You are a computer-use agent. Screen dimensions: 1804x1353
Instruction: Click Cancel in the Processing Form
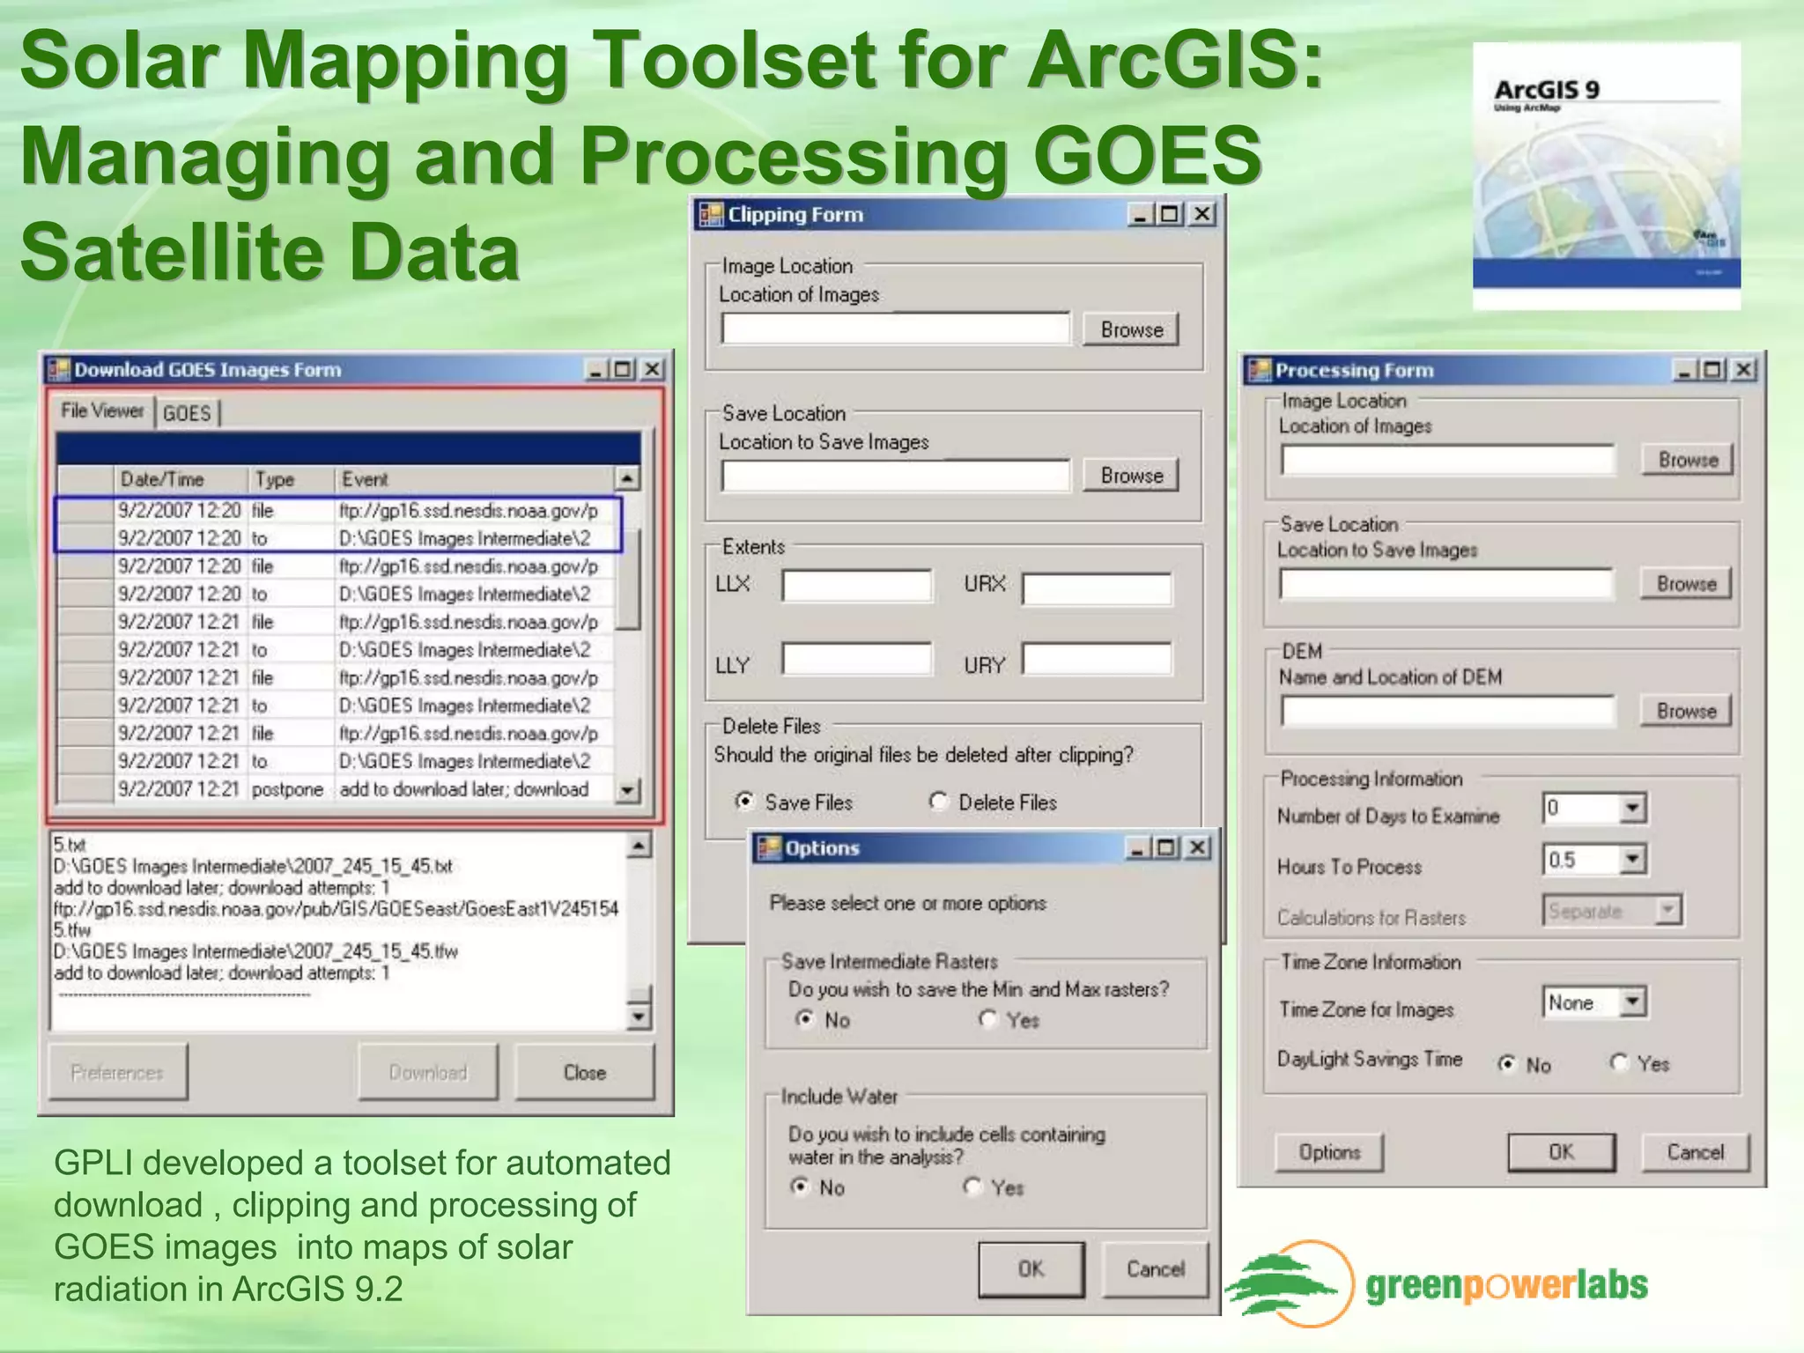tap(1696, 1152)
